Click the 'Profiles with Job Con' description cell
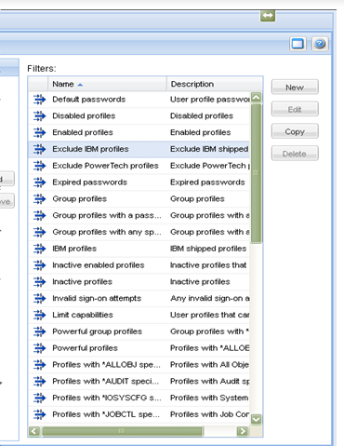 pyautogui.click(x=210, y=414)
